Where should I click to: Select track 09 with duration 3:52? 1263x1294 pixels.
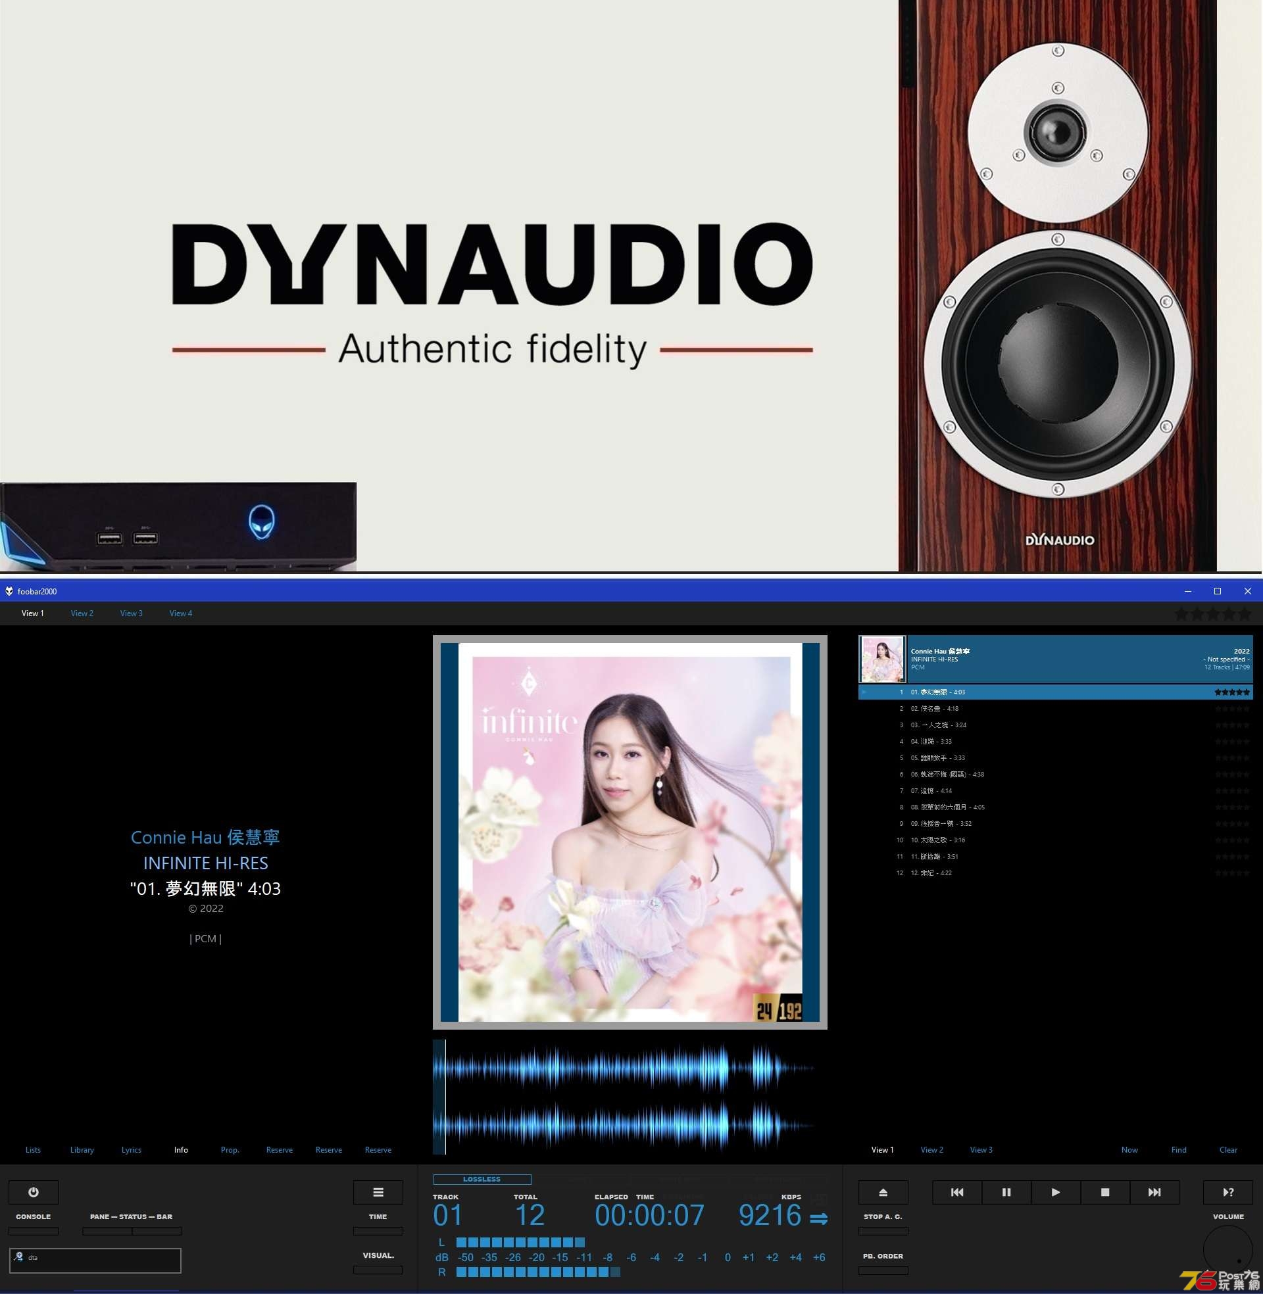(1055, 824)
